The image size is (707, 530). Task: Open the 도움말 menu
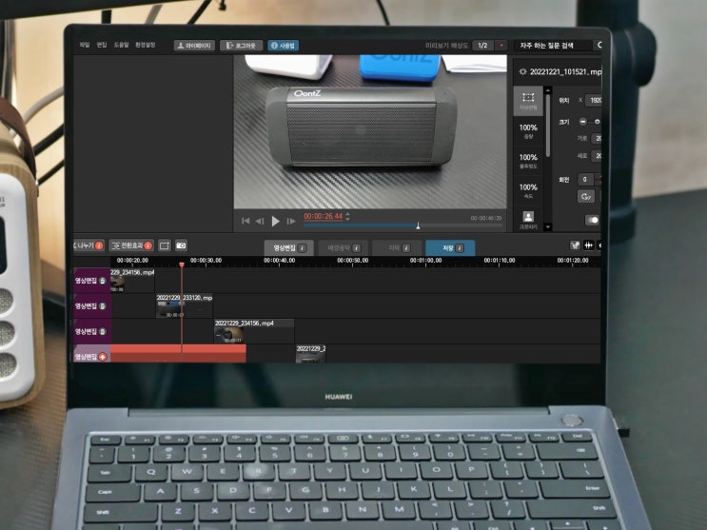121,45
